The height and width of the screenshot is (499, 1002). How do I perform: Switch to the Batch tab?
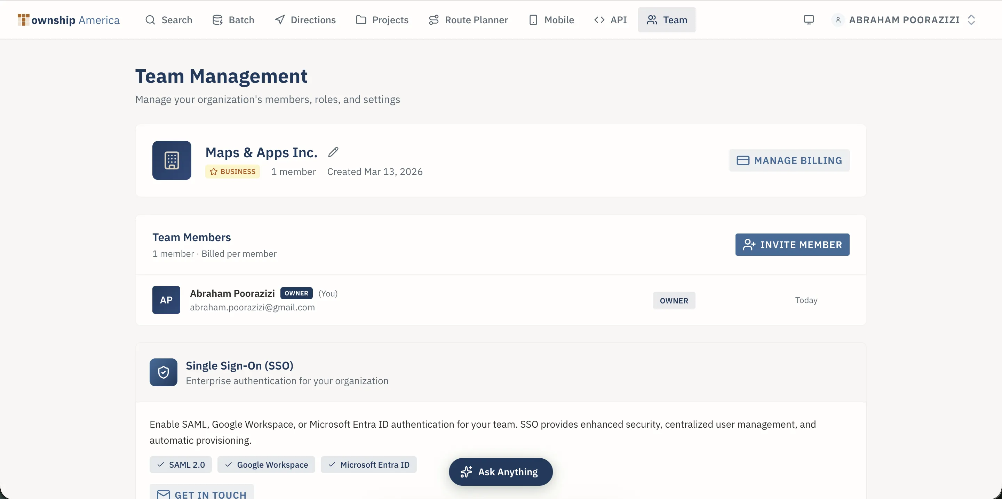coord(233,20)
